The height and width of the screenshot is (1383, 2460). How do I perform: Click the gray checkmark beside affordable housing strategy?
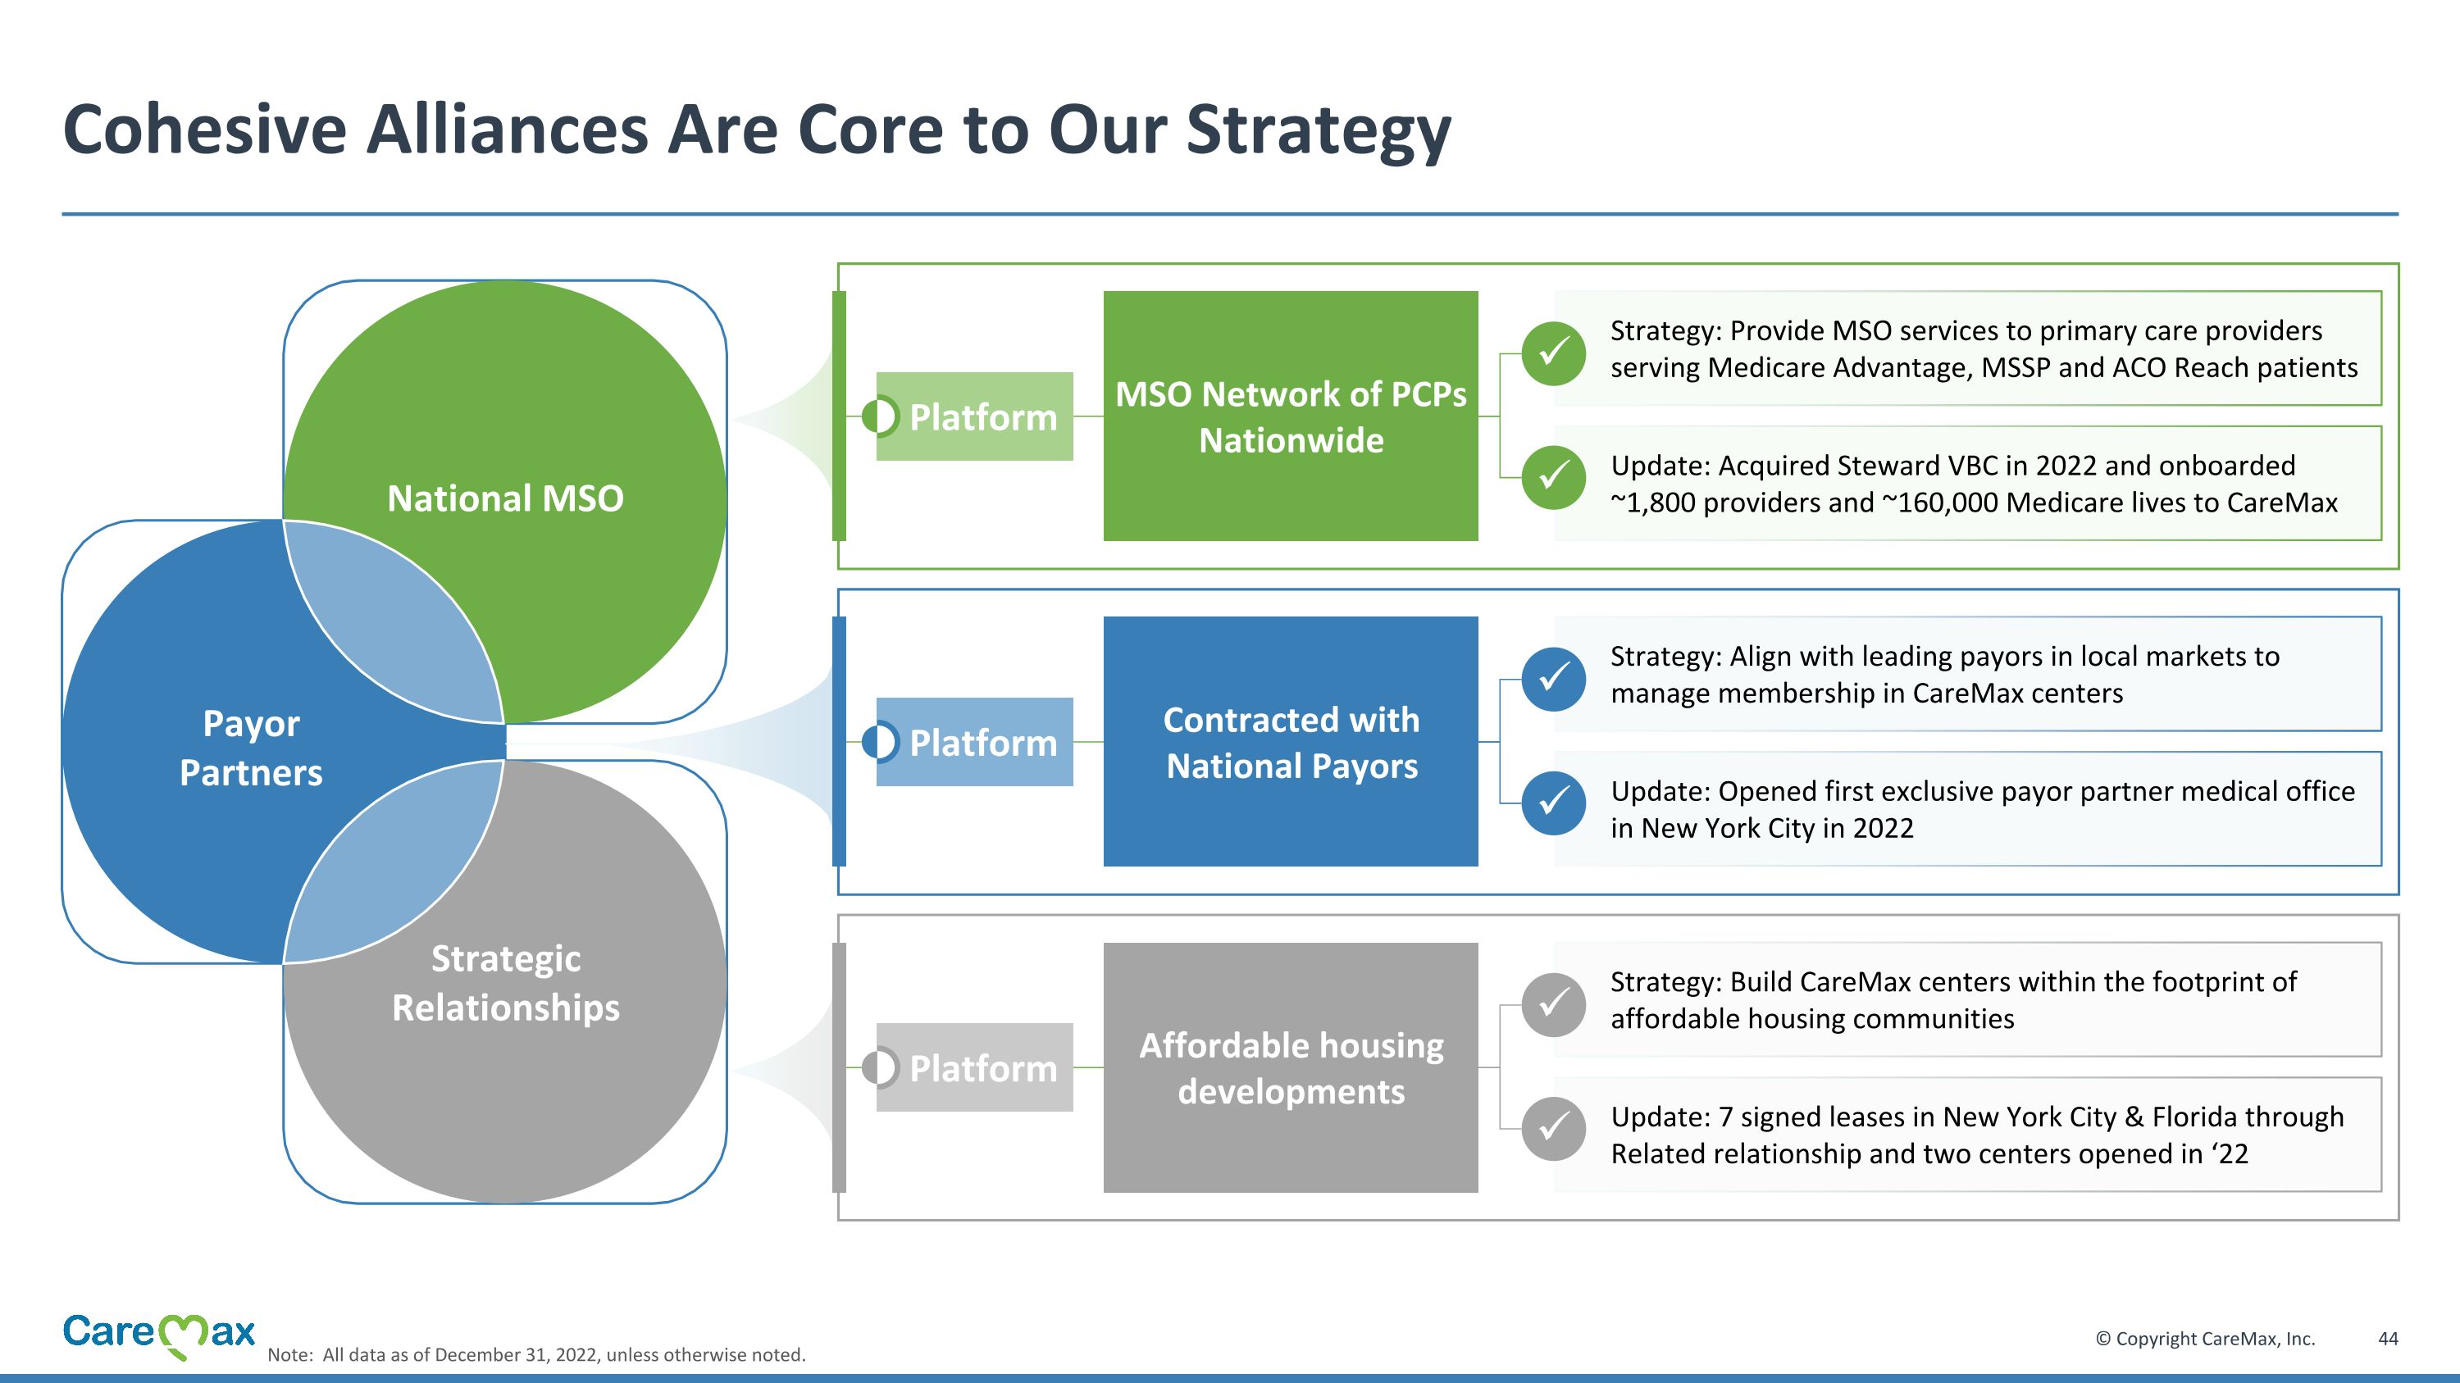1554,1004
